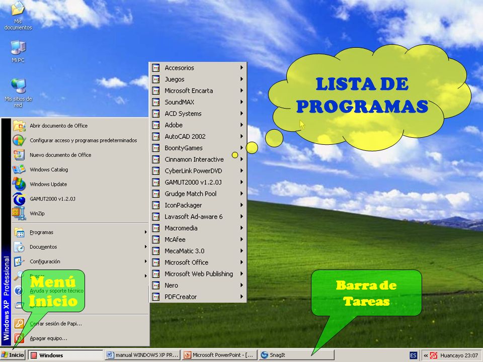This screenshot has height=362, width=483.
Task: Expand the Accesorios submenu arrow
Action: click(242, 67)
